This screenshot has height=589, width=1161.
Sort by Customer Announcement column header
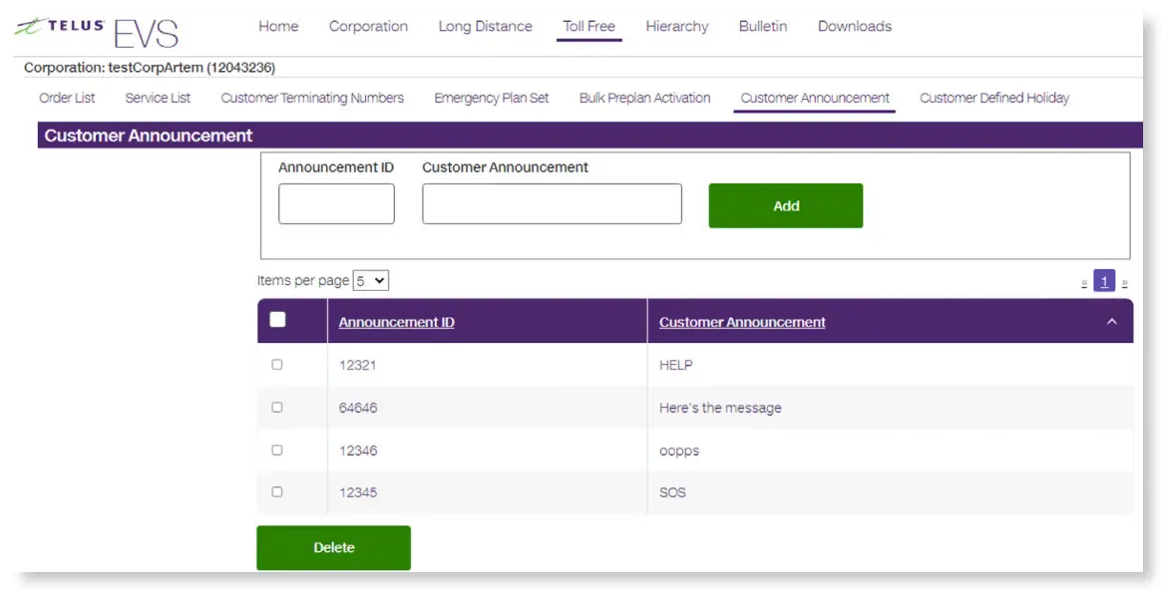[x=742, y=322]
